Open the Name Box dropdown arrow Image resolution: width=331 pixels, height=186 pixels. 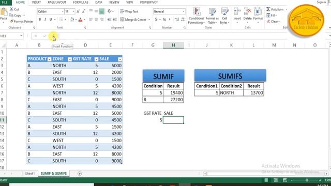pyautogui.click(x=21, y=36)
